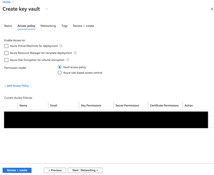214x175 pixels.
Task: Click the Add Access Policy link
Action: point(16,85)
